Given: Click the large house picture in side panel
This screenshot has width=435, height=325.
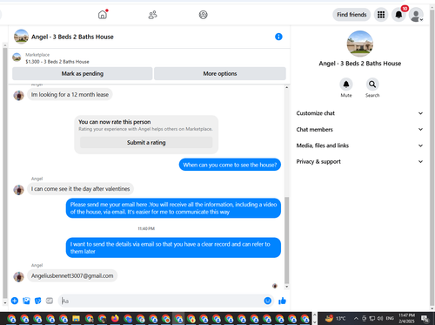Looking at the screenshot, I should [360, 44].
